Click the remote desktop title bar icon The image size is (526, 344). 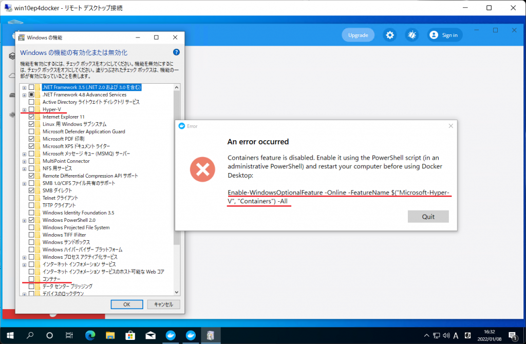(8, 7)
